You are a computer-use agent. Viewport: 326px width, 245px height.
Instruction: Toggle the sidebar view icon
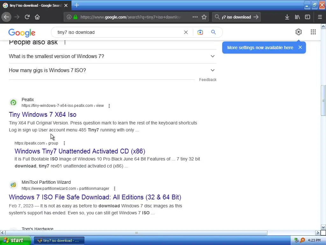(308, 17)
